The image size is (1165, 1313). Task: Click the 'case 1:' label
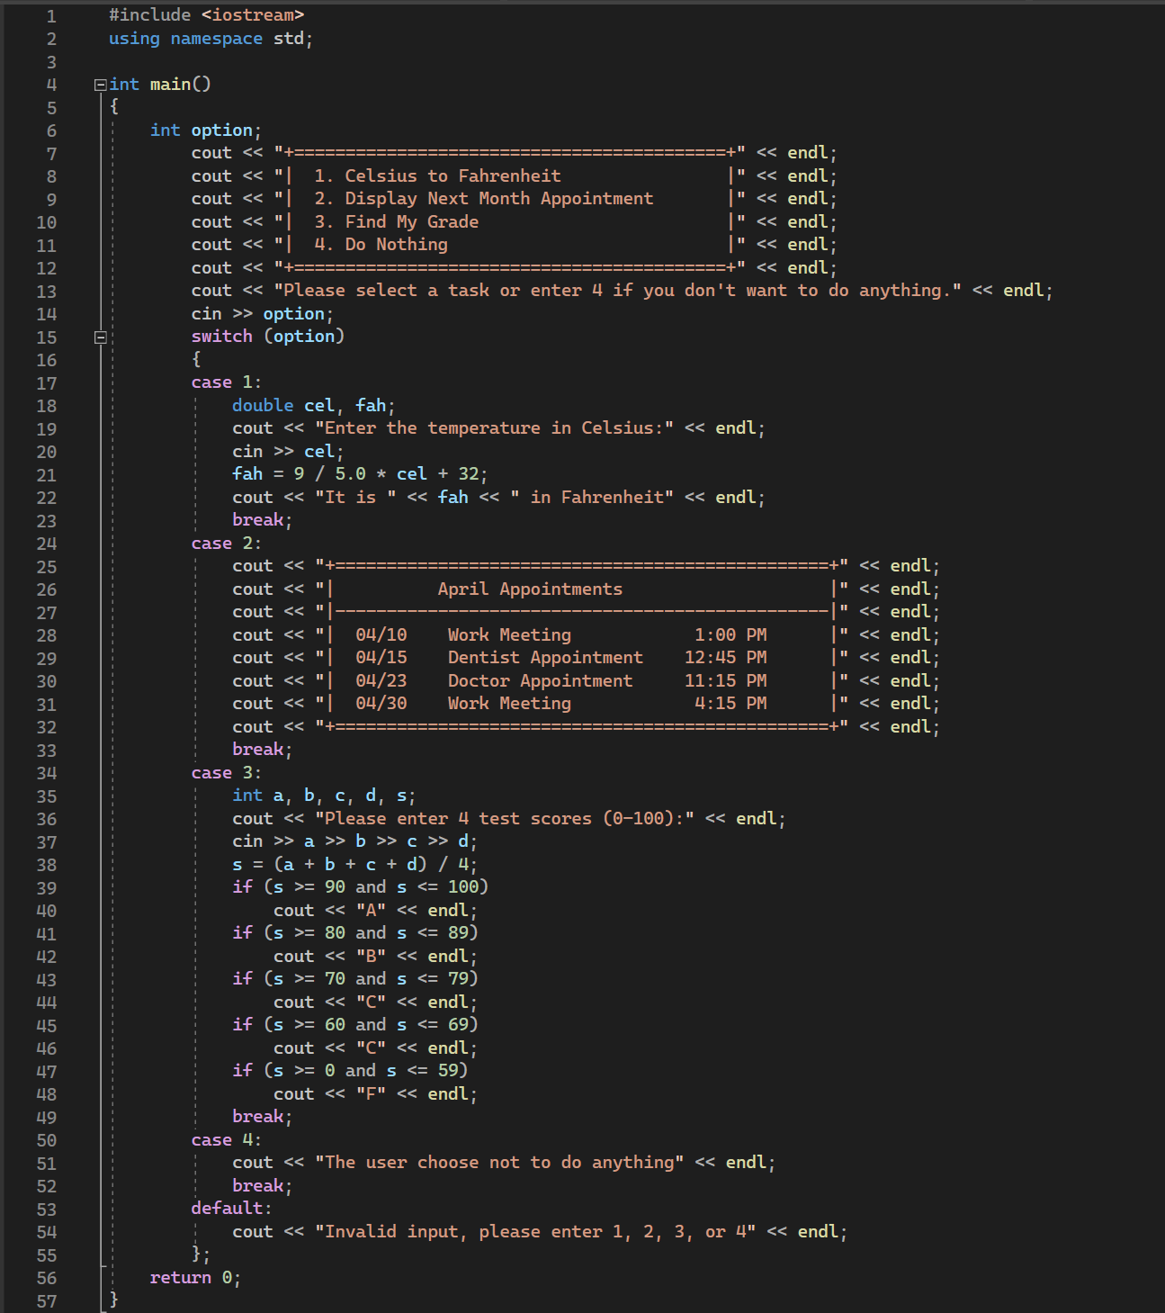pos(226,382)
